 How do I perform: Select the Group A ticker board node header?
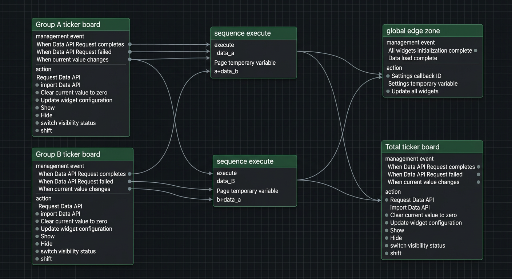pyautogui.click(x=81, y=25)
